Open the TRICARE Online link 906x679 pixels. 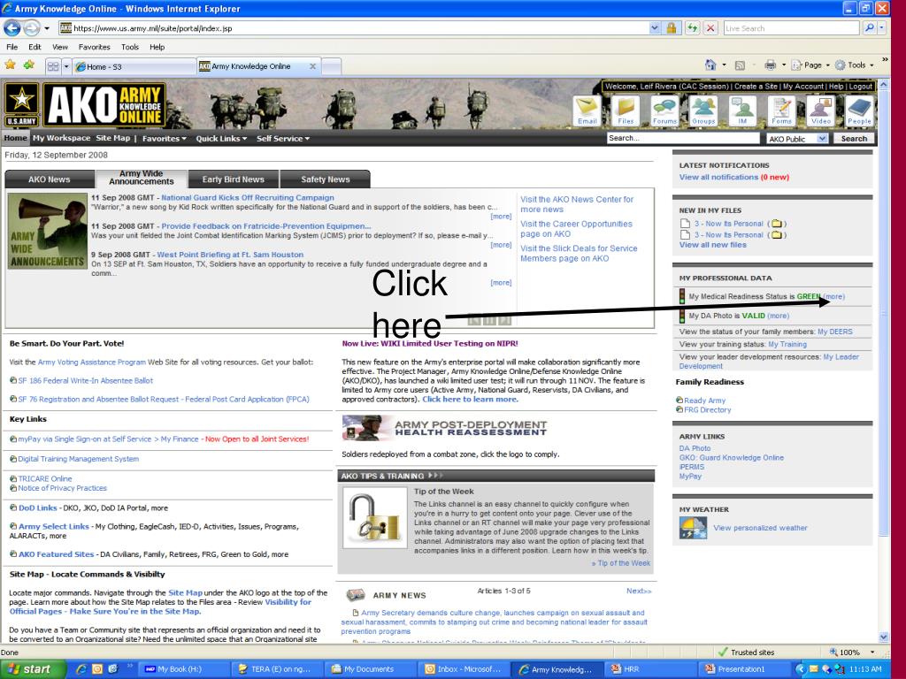click(x=45, y=478)
